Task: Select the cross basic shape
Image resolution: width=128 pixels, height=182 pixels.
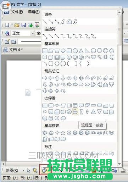Action: (105, 51)
